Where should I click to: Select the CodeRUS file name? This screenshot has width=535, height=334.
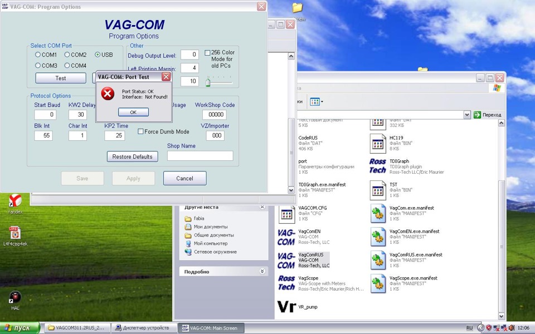[x=308, y=137]
